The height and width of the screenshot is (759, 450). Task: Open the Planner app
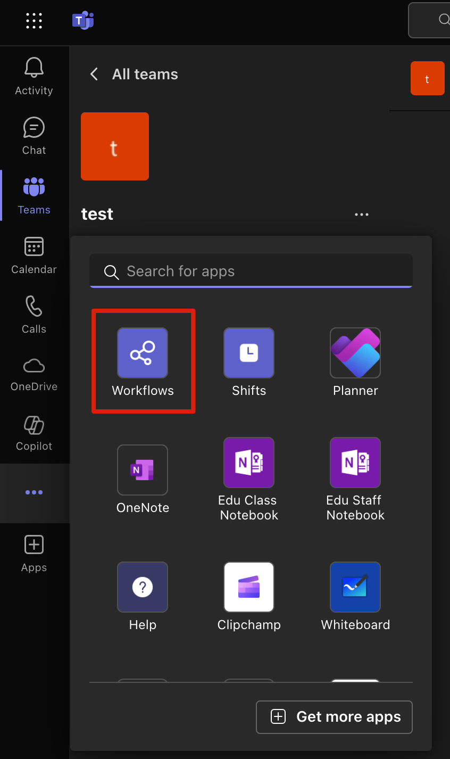pyautogui.click(x=355, y=362)
